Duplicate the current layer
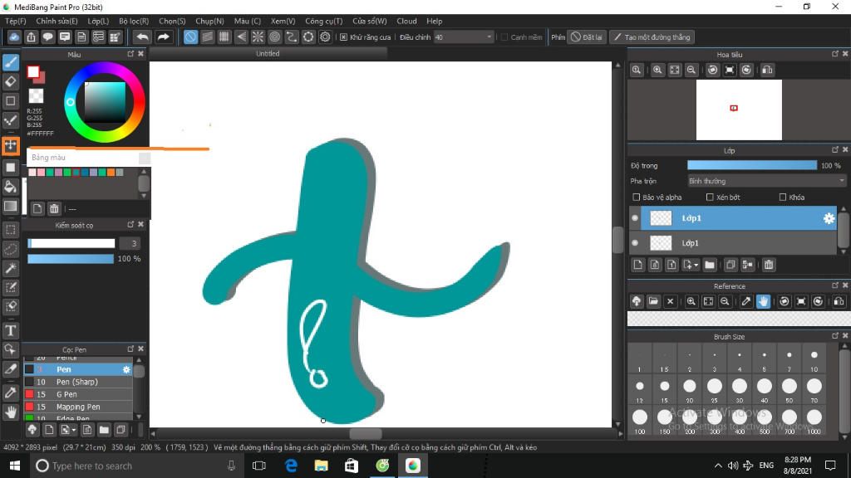Screen dimensions: 851x478 [730, 265]
